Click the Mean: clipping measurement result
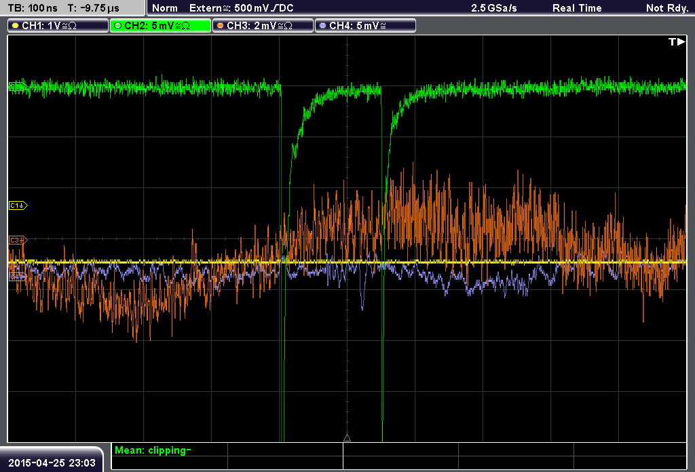This screenshot has width=695, height=472. (x=153, y=450)
